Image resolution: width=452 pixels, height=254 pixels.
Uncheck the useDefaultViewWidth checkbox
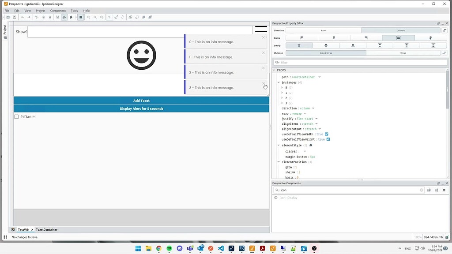[x=327, y=134]
